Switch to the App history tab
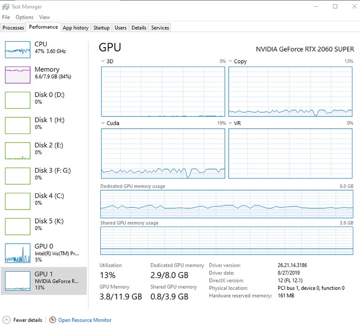The image size is (360, 326). [76, 28]
